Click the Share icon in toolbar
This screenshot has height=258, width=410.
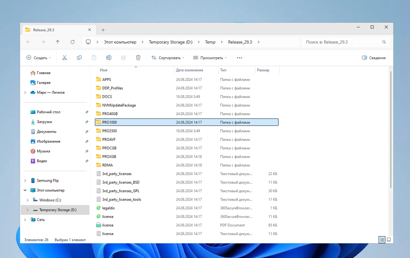tap(124, 58)
